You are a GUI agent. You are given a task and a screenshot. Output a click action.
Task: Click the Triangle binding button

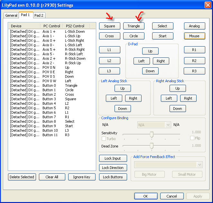tap(134, 26)
